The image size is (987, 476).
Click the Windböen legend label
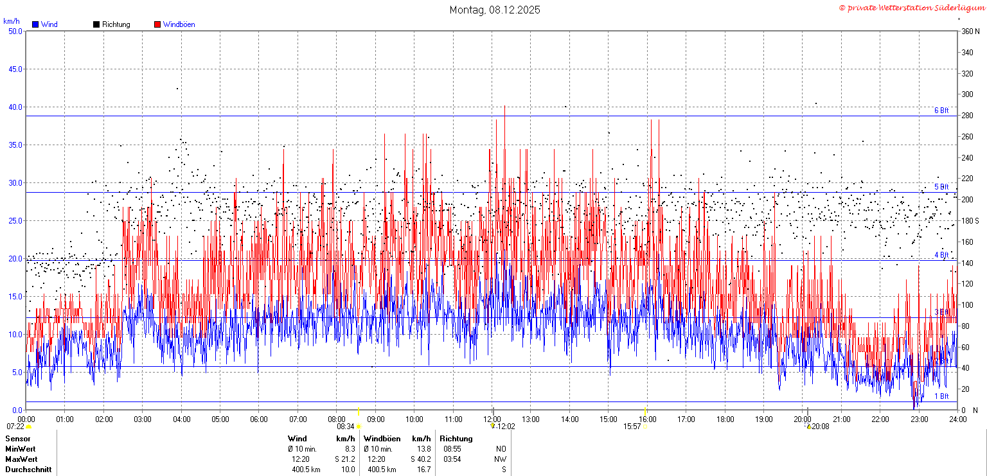click(179, 24)
